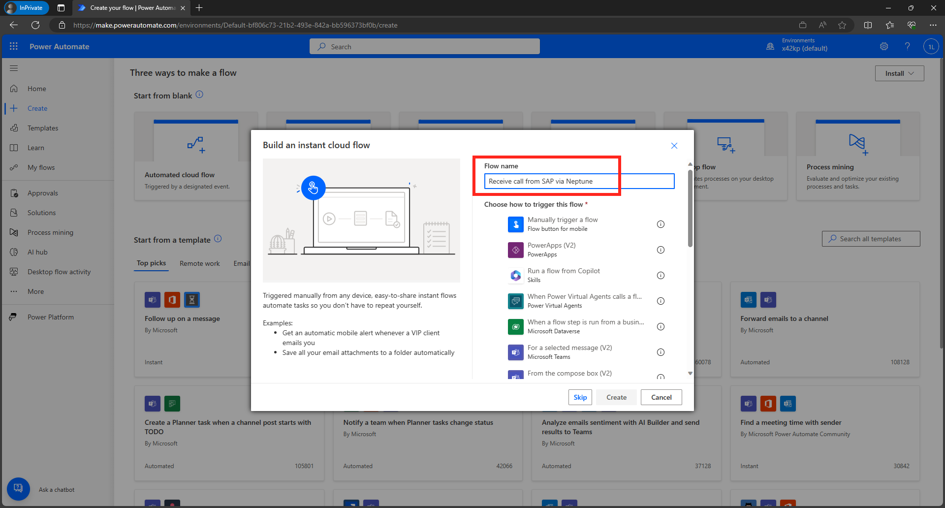Select the For a selected message Teams icon
This screenshot has width=945, height=508.
[x=515, y=352]
